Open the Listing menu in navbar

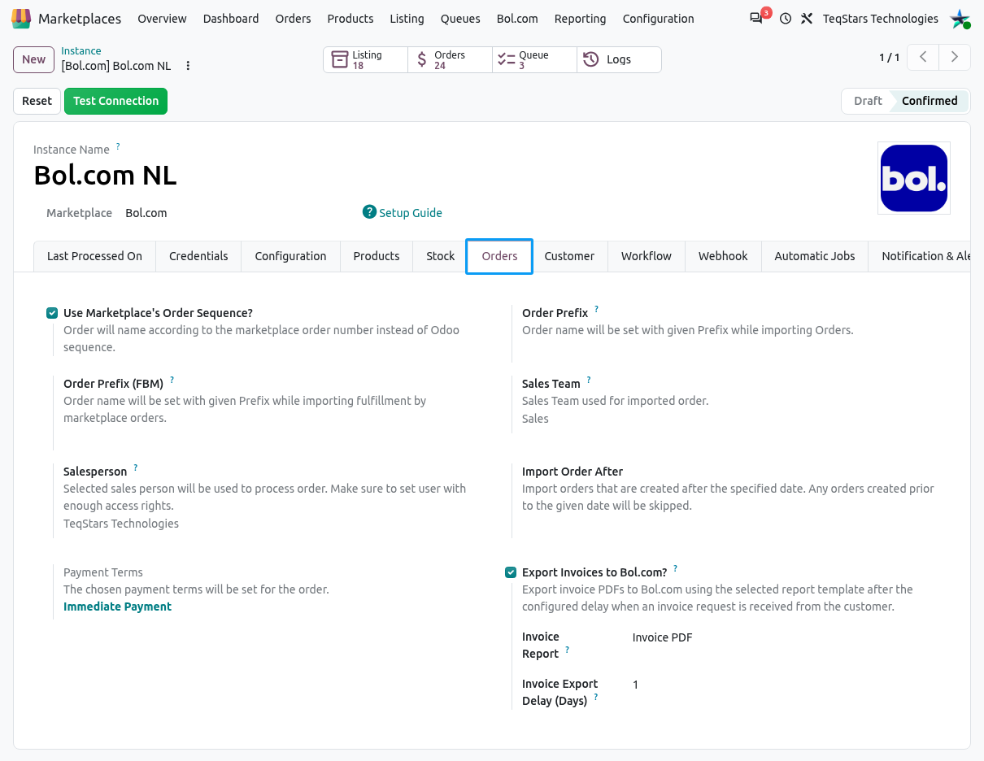(x=407, y=18)
